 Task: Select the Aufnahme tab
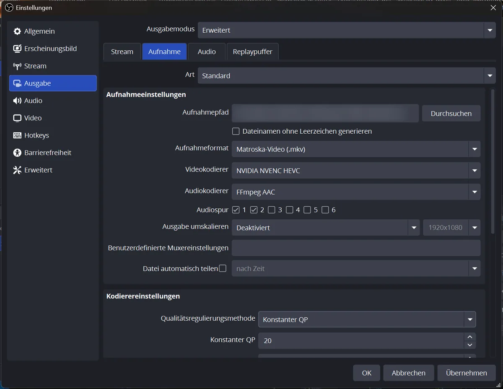tap(164, 52)
